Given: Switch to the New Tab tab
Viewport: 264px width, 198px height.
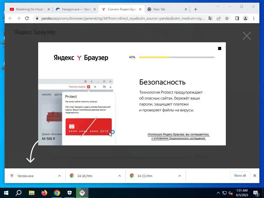Looking at the screenshot, I should coord(167,9).
